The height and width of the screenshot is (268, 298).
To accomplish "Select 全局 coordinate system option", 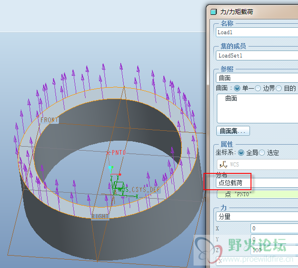I will (x=241, y=153).
